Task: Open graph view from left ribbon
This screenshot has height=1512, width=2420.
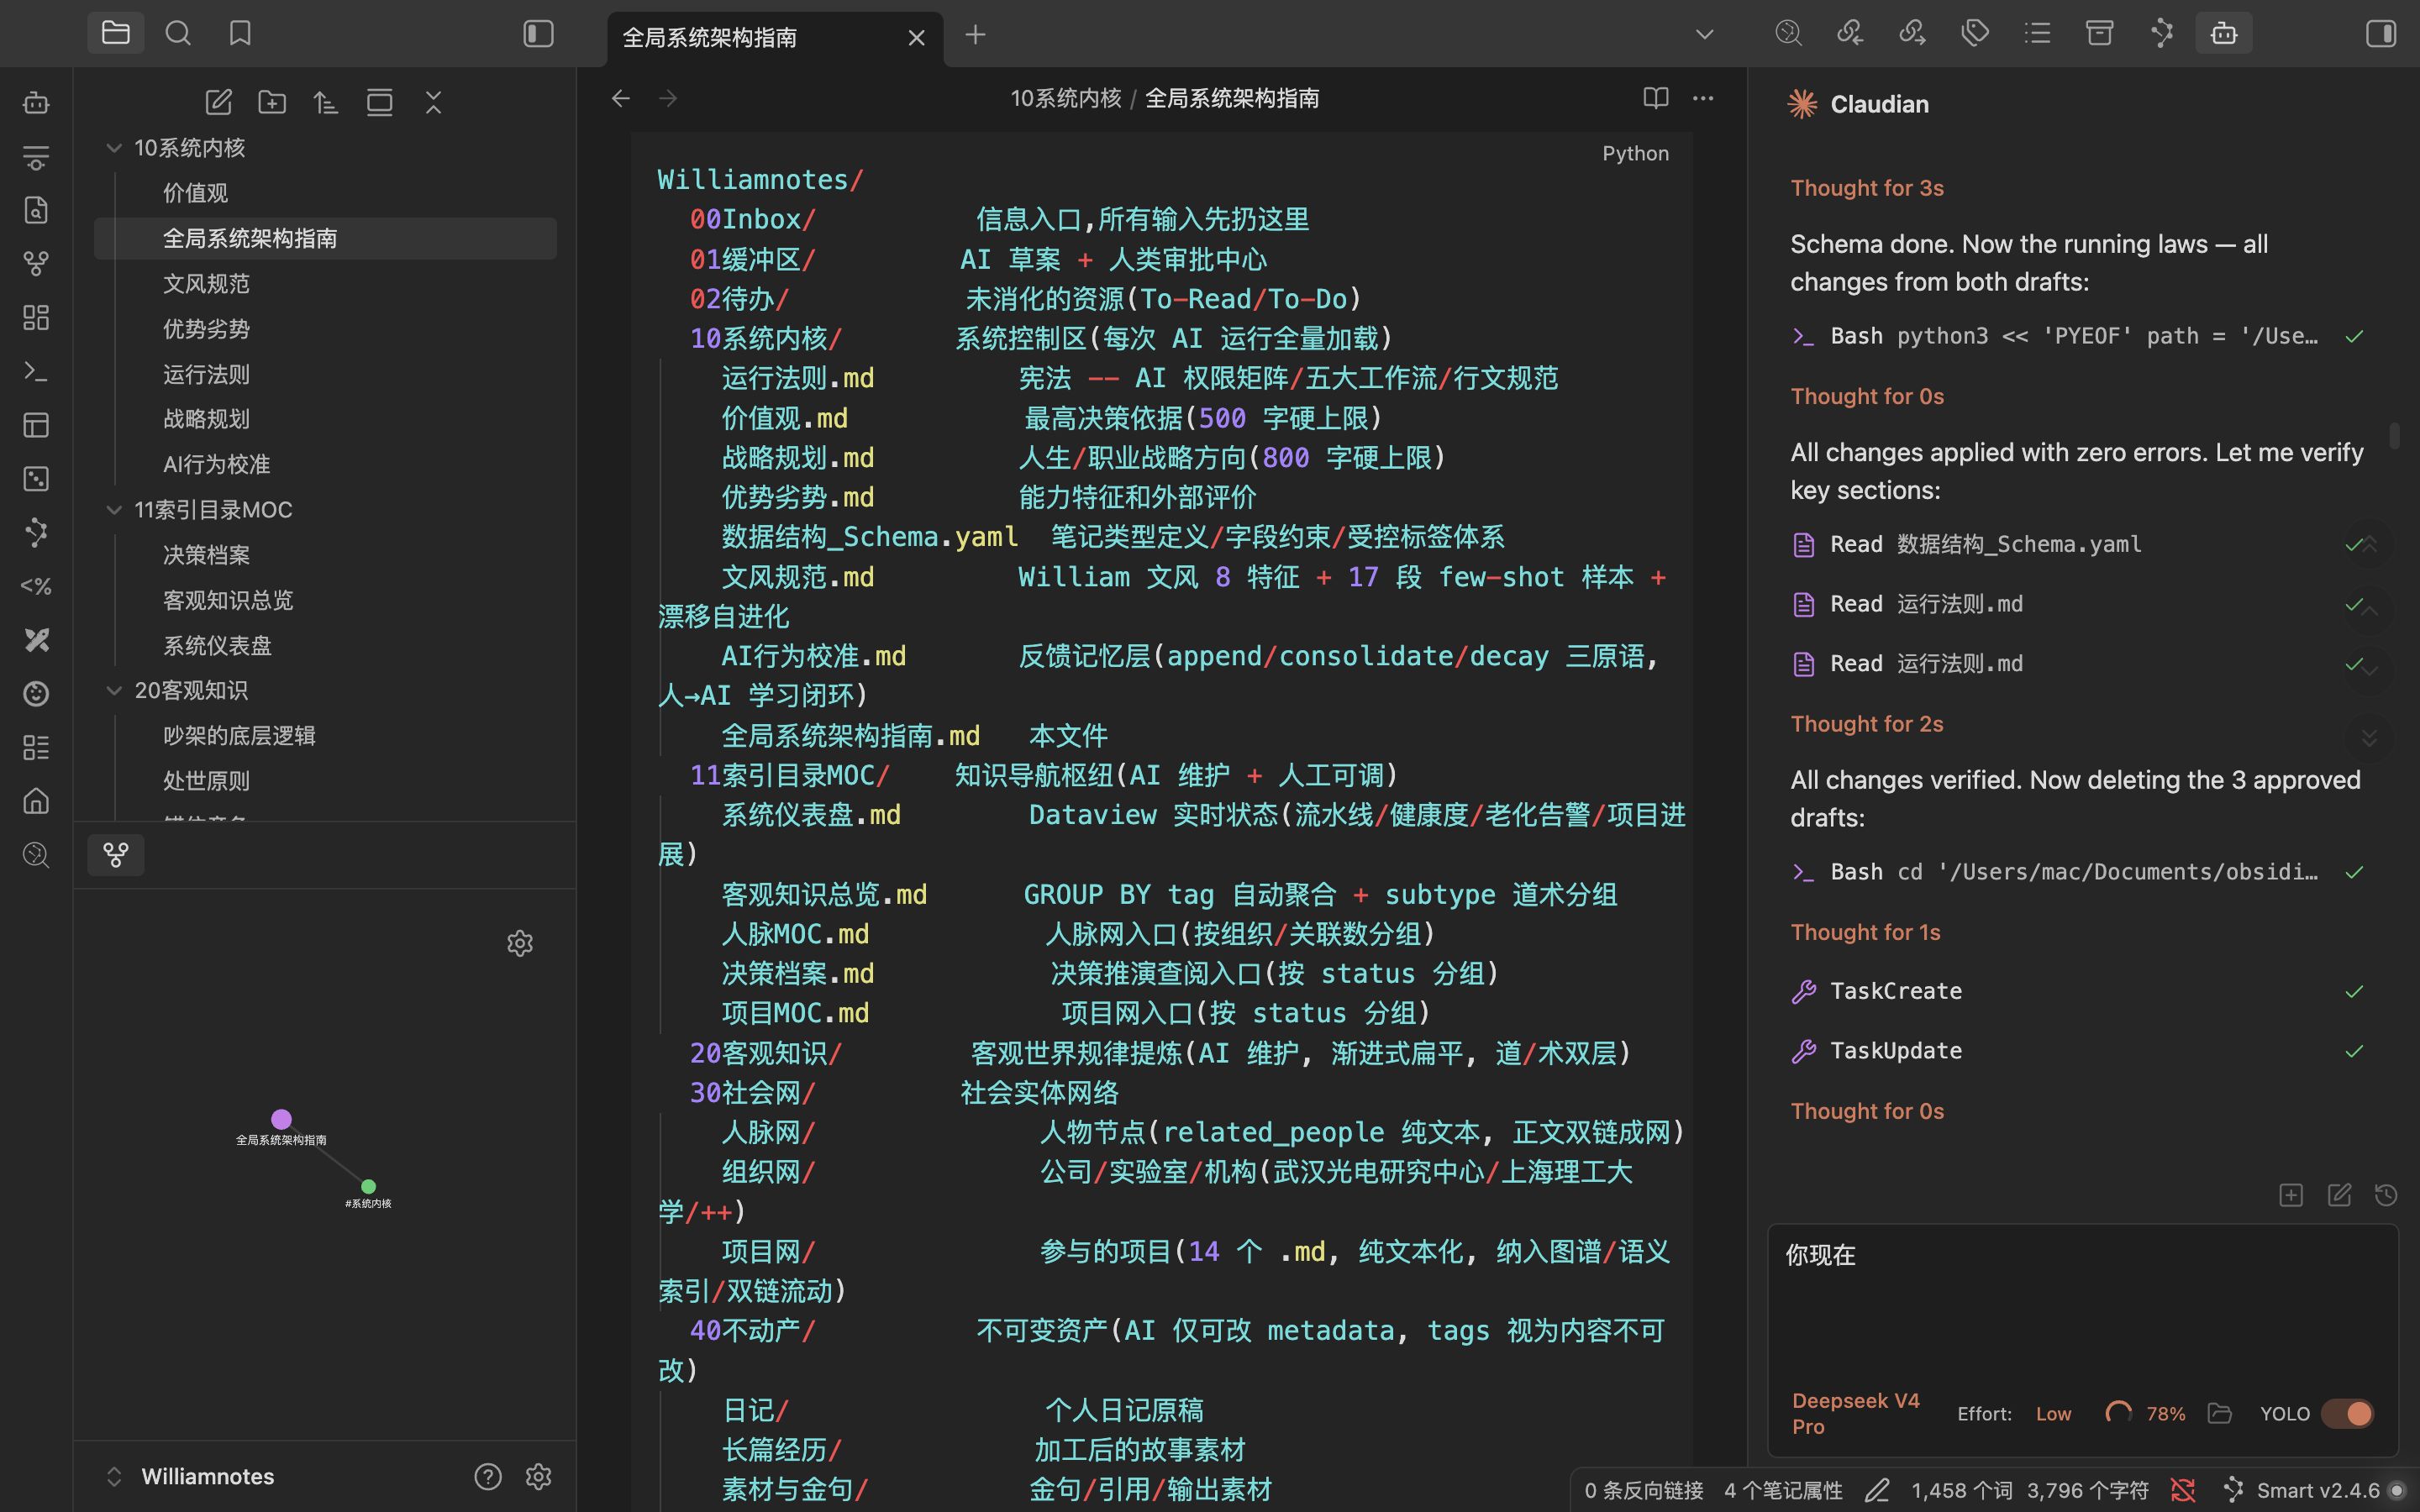Action: [x=36, y=264]
